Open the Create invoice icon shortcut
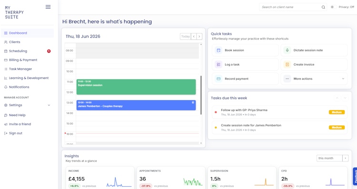The image size is (357, 189). coord(288,65)
